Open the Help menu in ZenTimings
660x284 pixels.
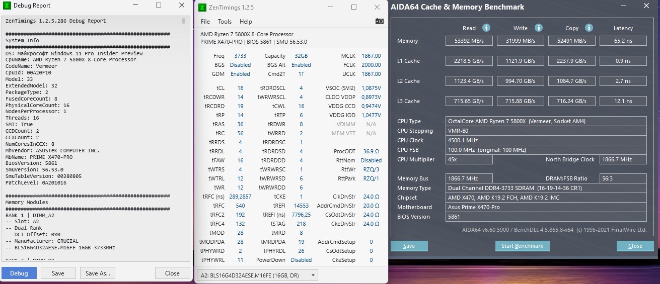pos(246,22)
